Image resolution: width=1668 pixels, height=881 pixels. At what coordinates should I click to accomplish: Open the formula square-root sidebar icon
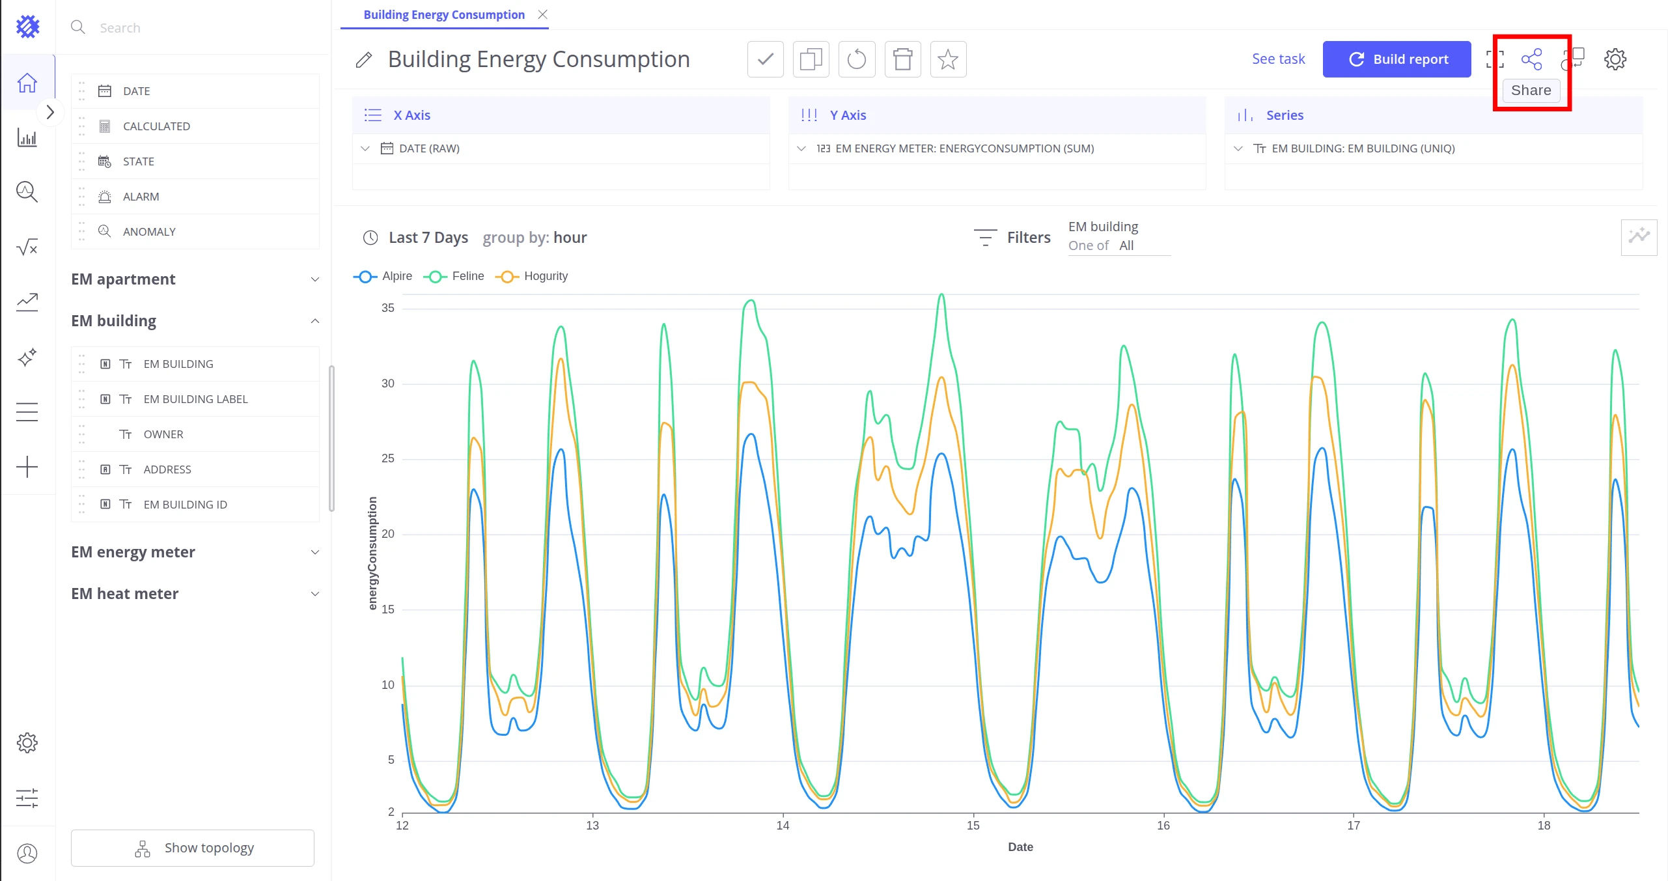tap(27, 247)
